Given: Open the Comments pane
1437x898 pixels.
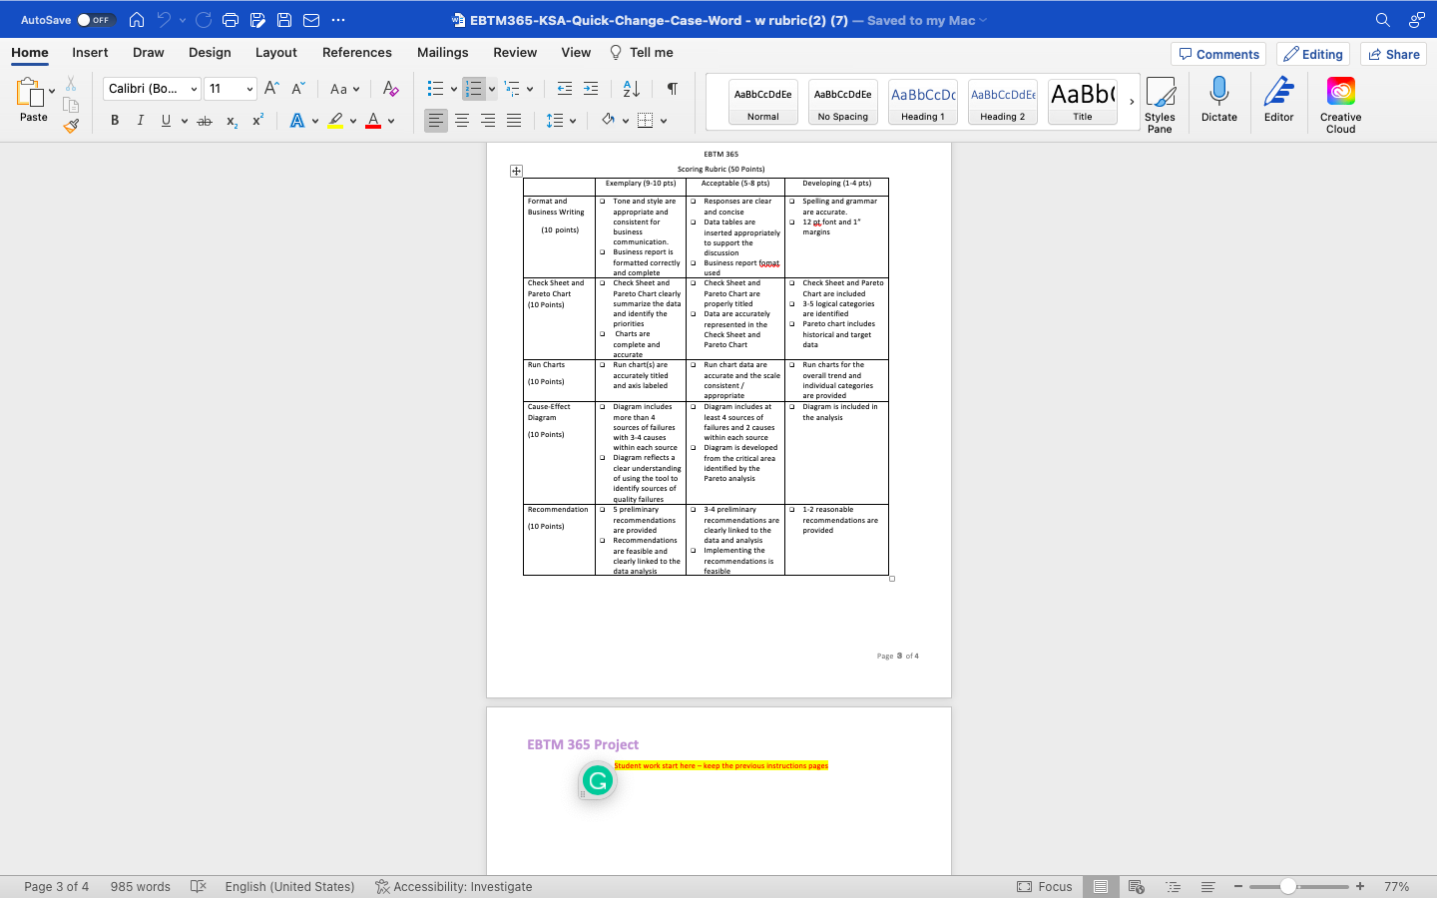Looking at the screenshot, I should (1218, 54).
